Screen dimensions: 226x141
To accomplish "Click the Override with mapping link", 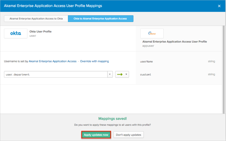I will [94, 61].
